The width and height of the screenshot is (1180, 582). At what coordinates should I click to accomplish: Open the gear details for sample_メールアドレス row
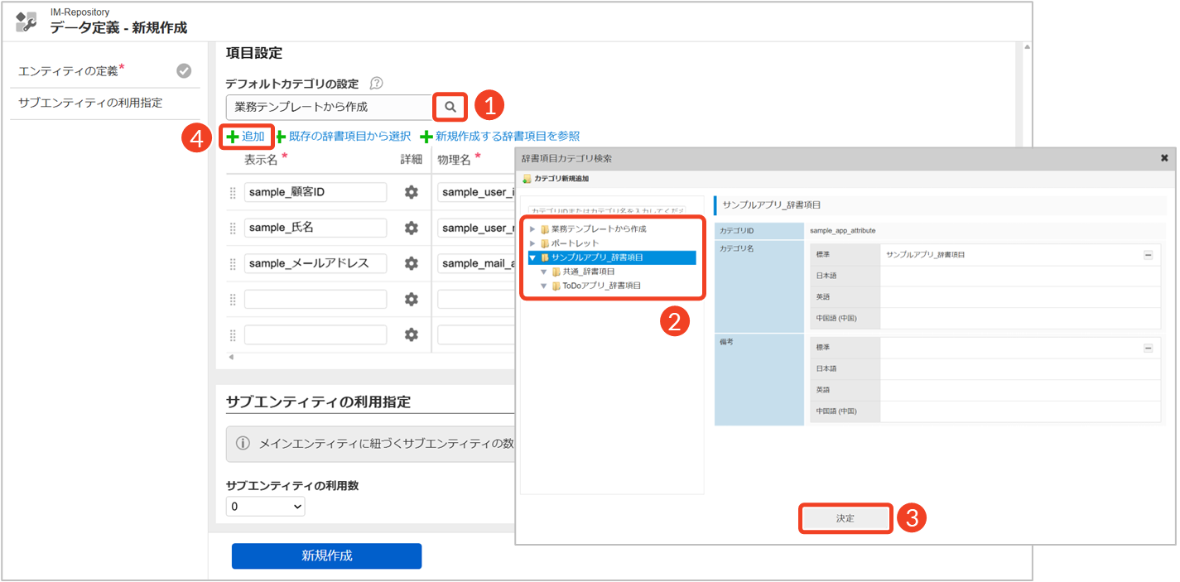pos(411,263)
